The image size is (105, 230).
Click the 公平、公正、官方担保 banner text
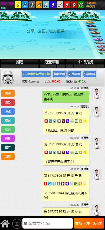click(x=45, y=31)
